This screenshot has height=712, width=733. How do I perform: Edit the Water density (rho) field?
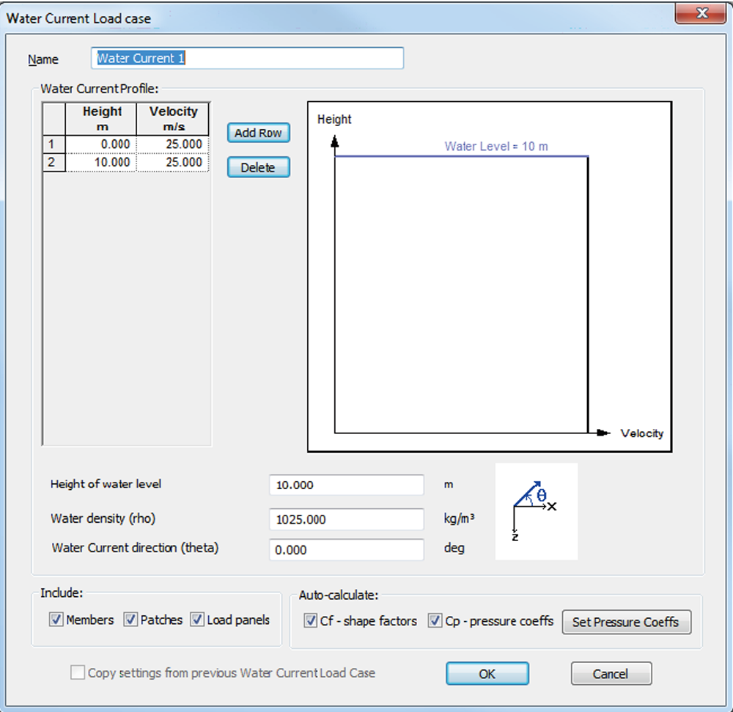point(347,519)
